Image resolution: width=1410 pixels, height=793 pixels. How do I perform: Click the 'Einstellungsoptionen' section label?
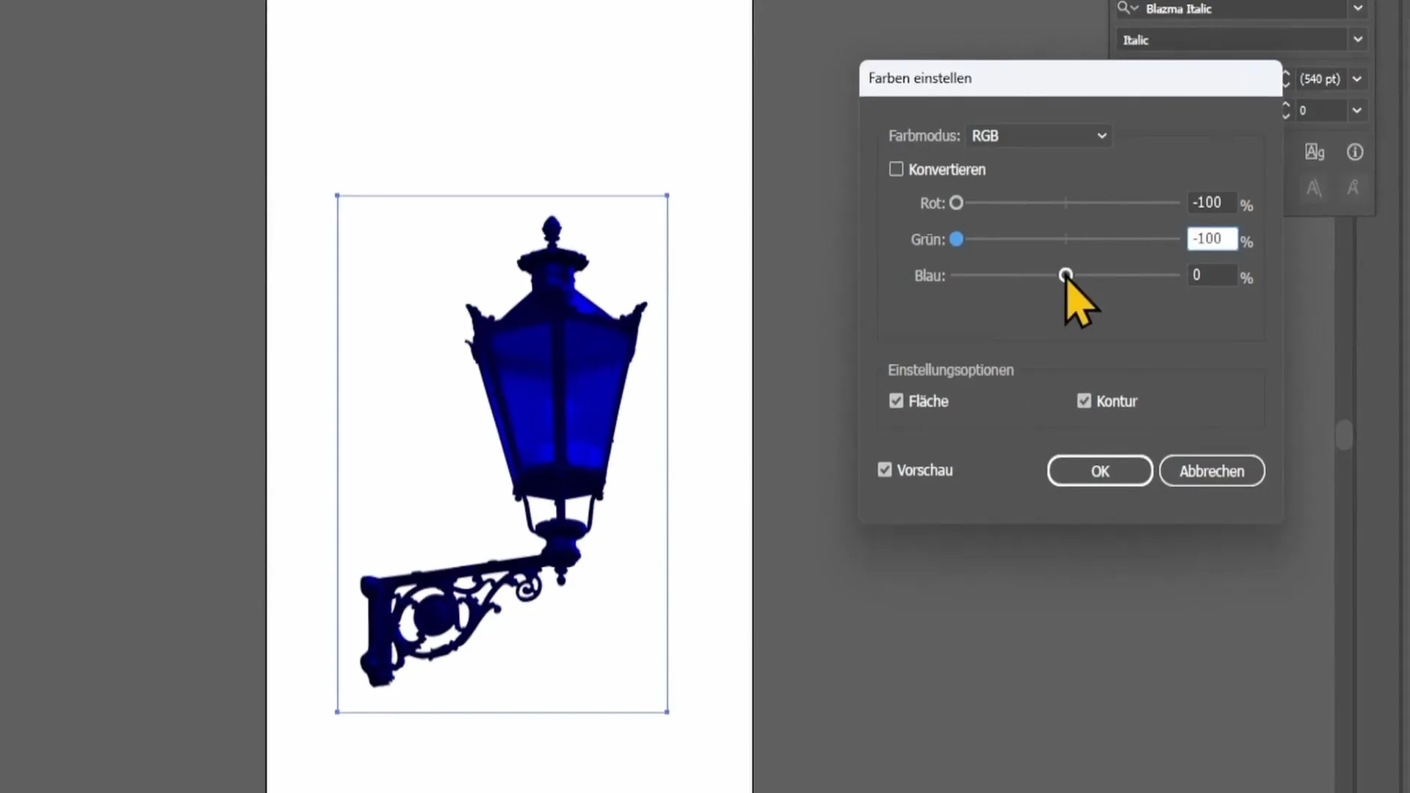[x=951, y=370]
